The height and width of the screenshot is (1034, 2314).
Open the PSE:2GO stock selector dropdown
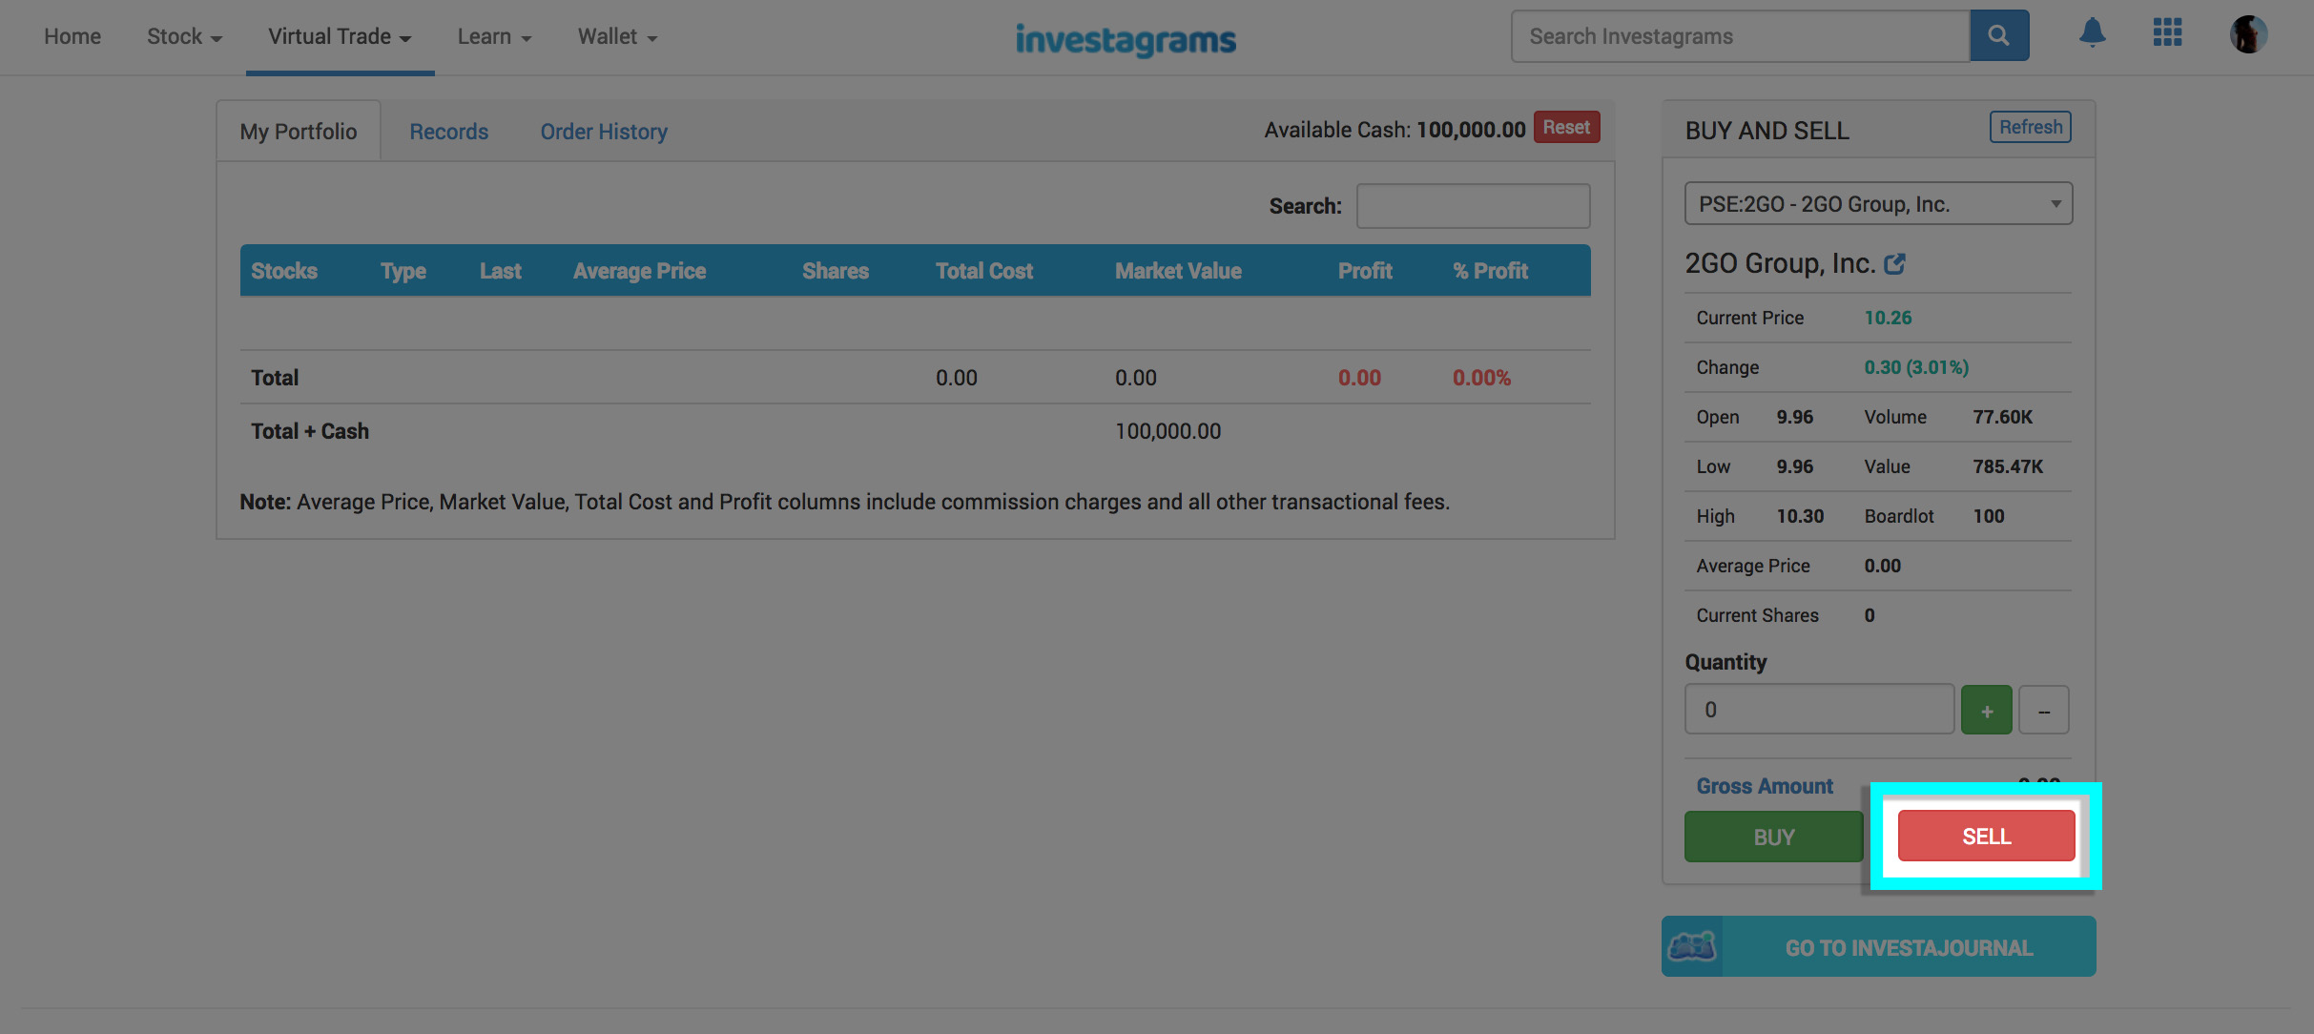[x=1878, y=204]
